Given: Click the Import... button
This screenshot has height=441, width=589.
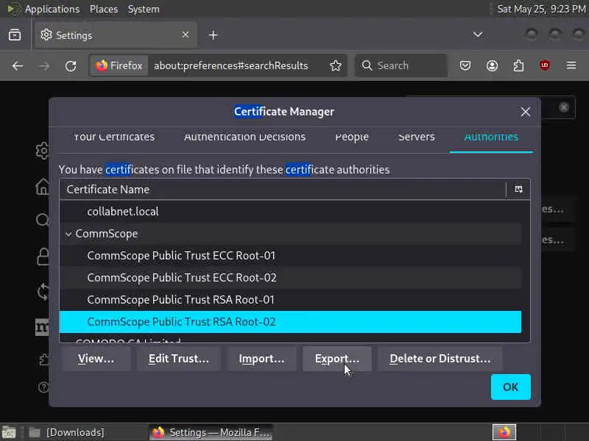Looking at the screenshot, I should pos(261,359).
